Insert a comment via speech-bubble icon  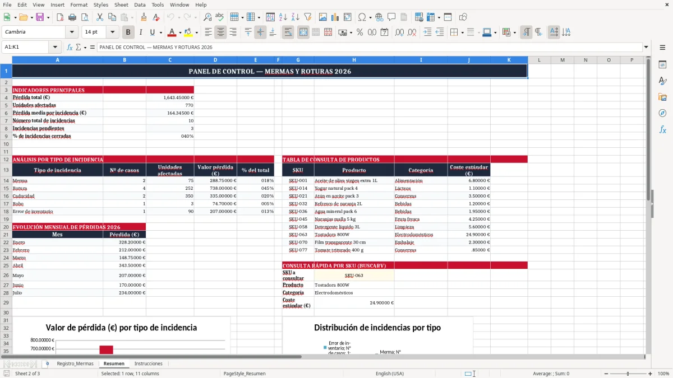391,17
